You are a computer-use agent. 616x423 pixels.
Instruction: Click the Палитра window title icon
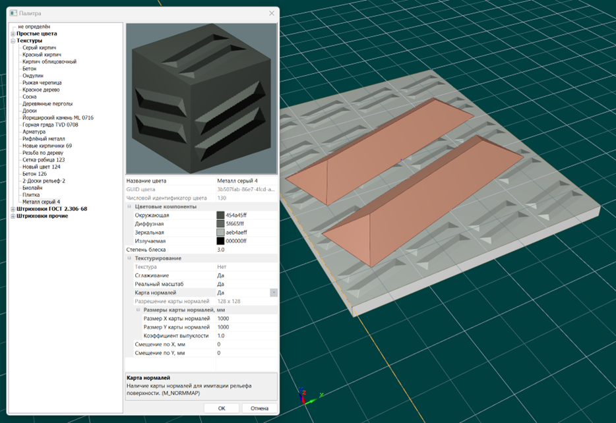[x=13, y=13]
